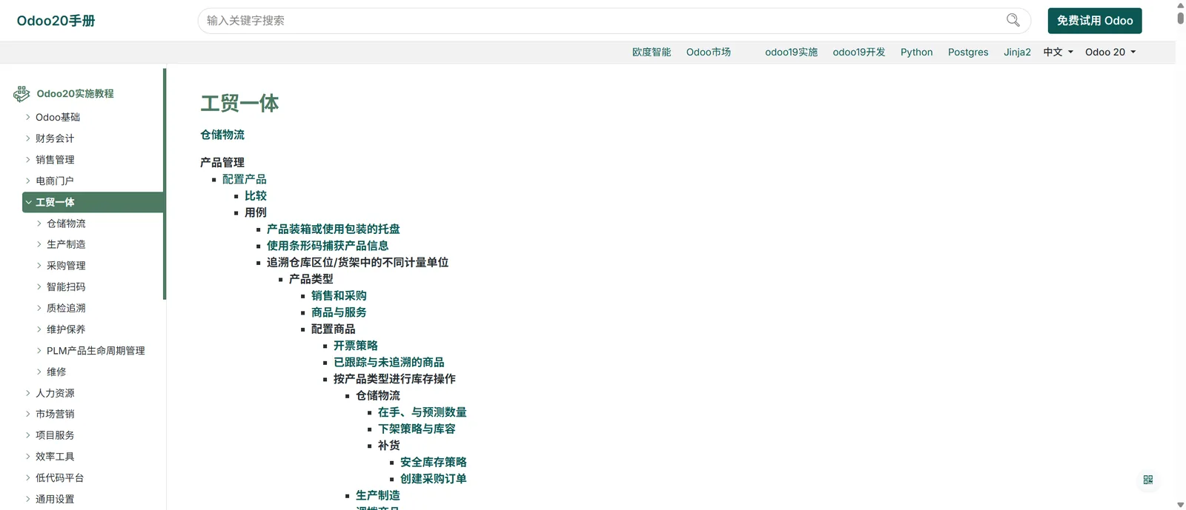
Task: Select 项目服务 in the sidebar
Action: point(55,435)
